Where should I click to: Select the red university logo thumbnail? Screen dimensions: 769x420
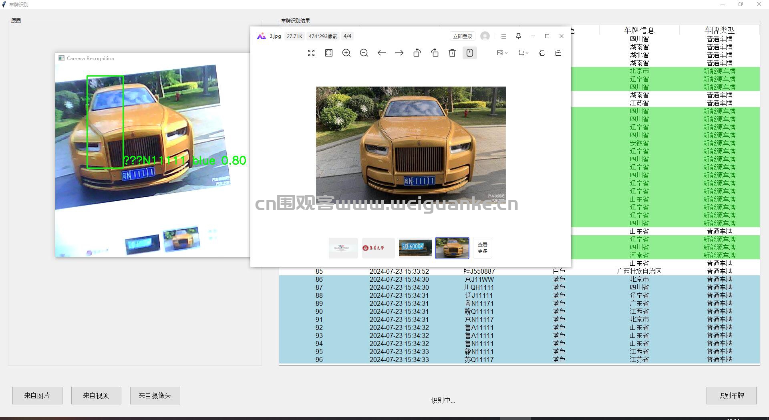378,248
